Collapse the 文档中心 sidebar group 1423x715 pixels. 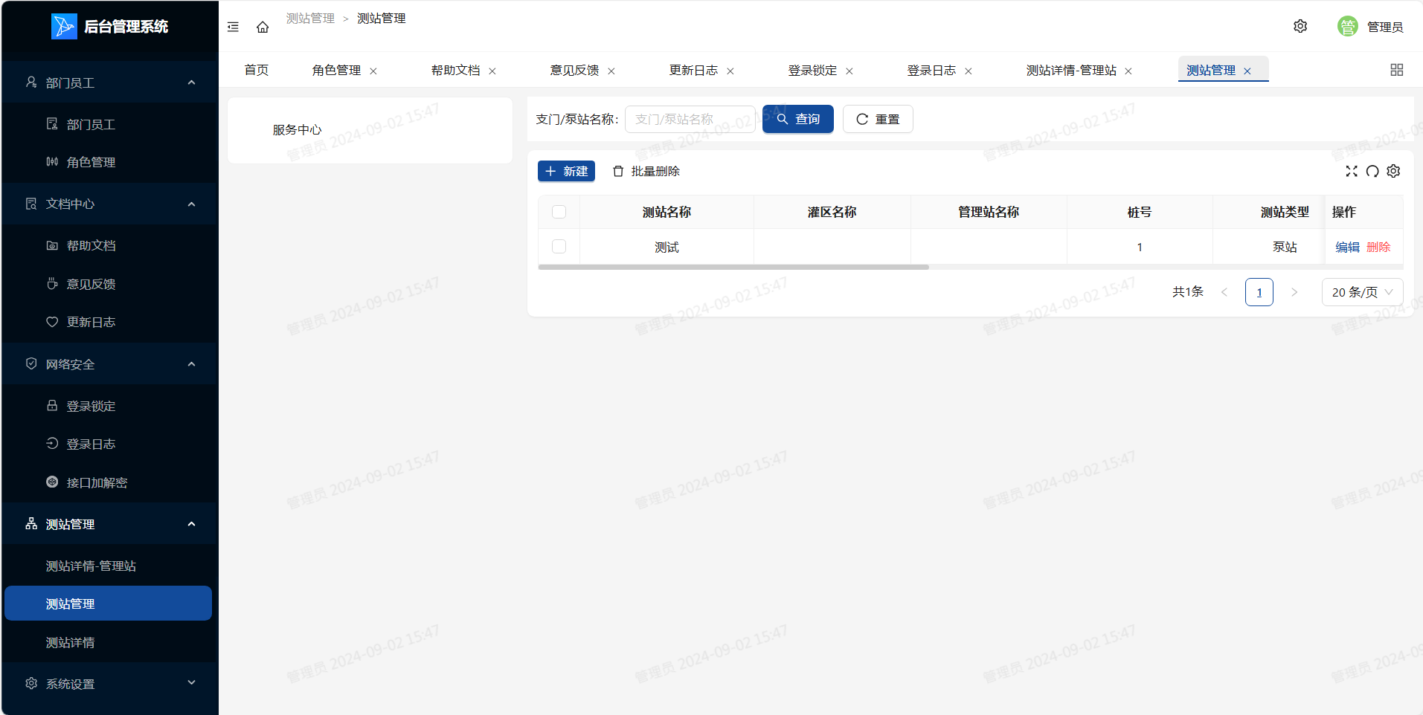[x=109, y=204]
